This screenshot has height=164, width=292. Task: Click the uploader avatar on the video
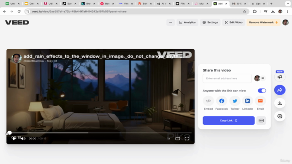(x=16, y=58)
